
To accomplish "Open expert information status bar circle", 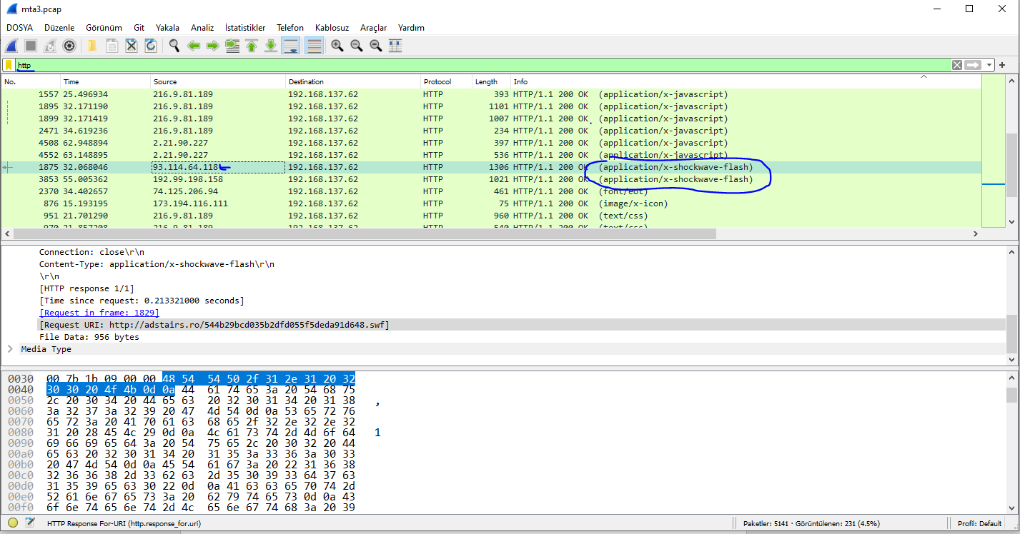I will 13,523.
